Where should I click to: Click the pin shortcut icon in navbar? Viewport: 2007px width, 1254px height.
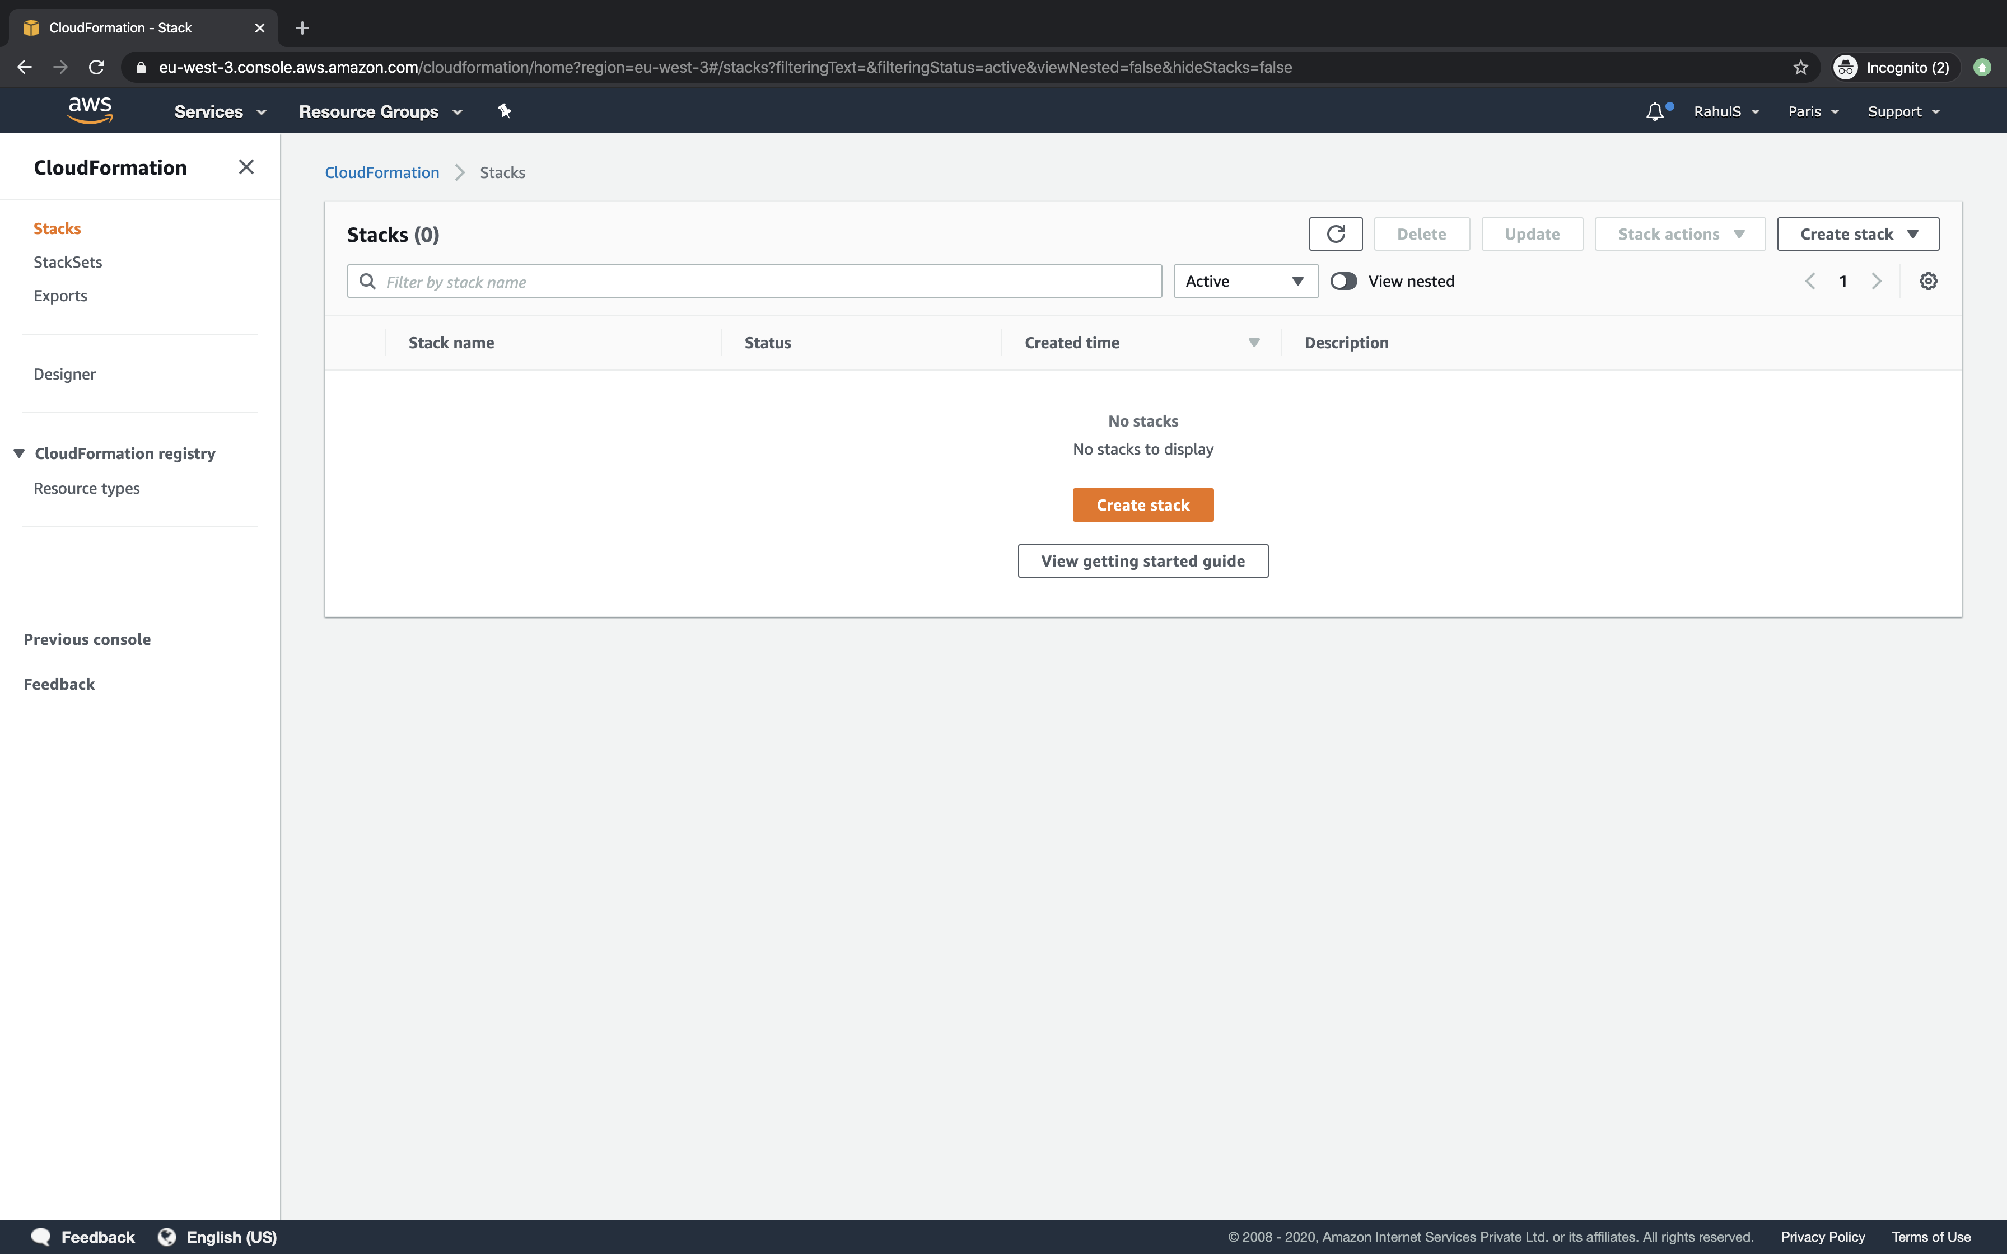point(504,110)
